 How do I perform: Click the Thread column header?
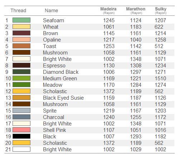click(18, 10)
